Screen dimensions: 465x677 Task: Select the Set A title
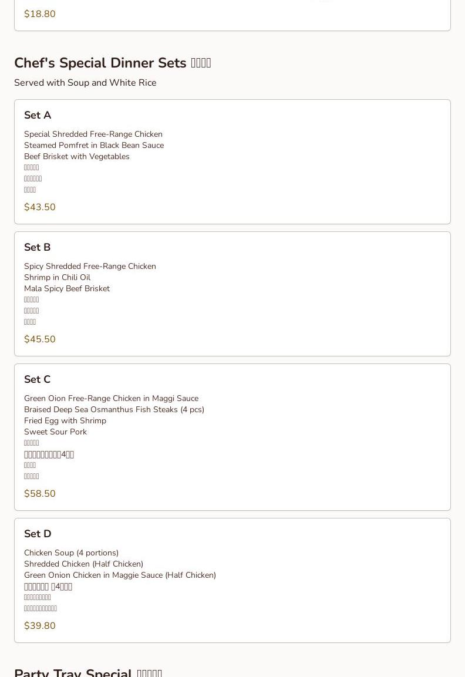click(38, 115)
